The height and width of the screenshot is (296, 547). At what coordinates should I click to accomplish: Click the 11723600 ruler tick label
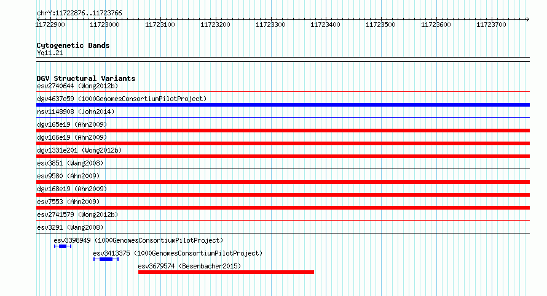(436, 25)
